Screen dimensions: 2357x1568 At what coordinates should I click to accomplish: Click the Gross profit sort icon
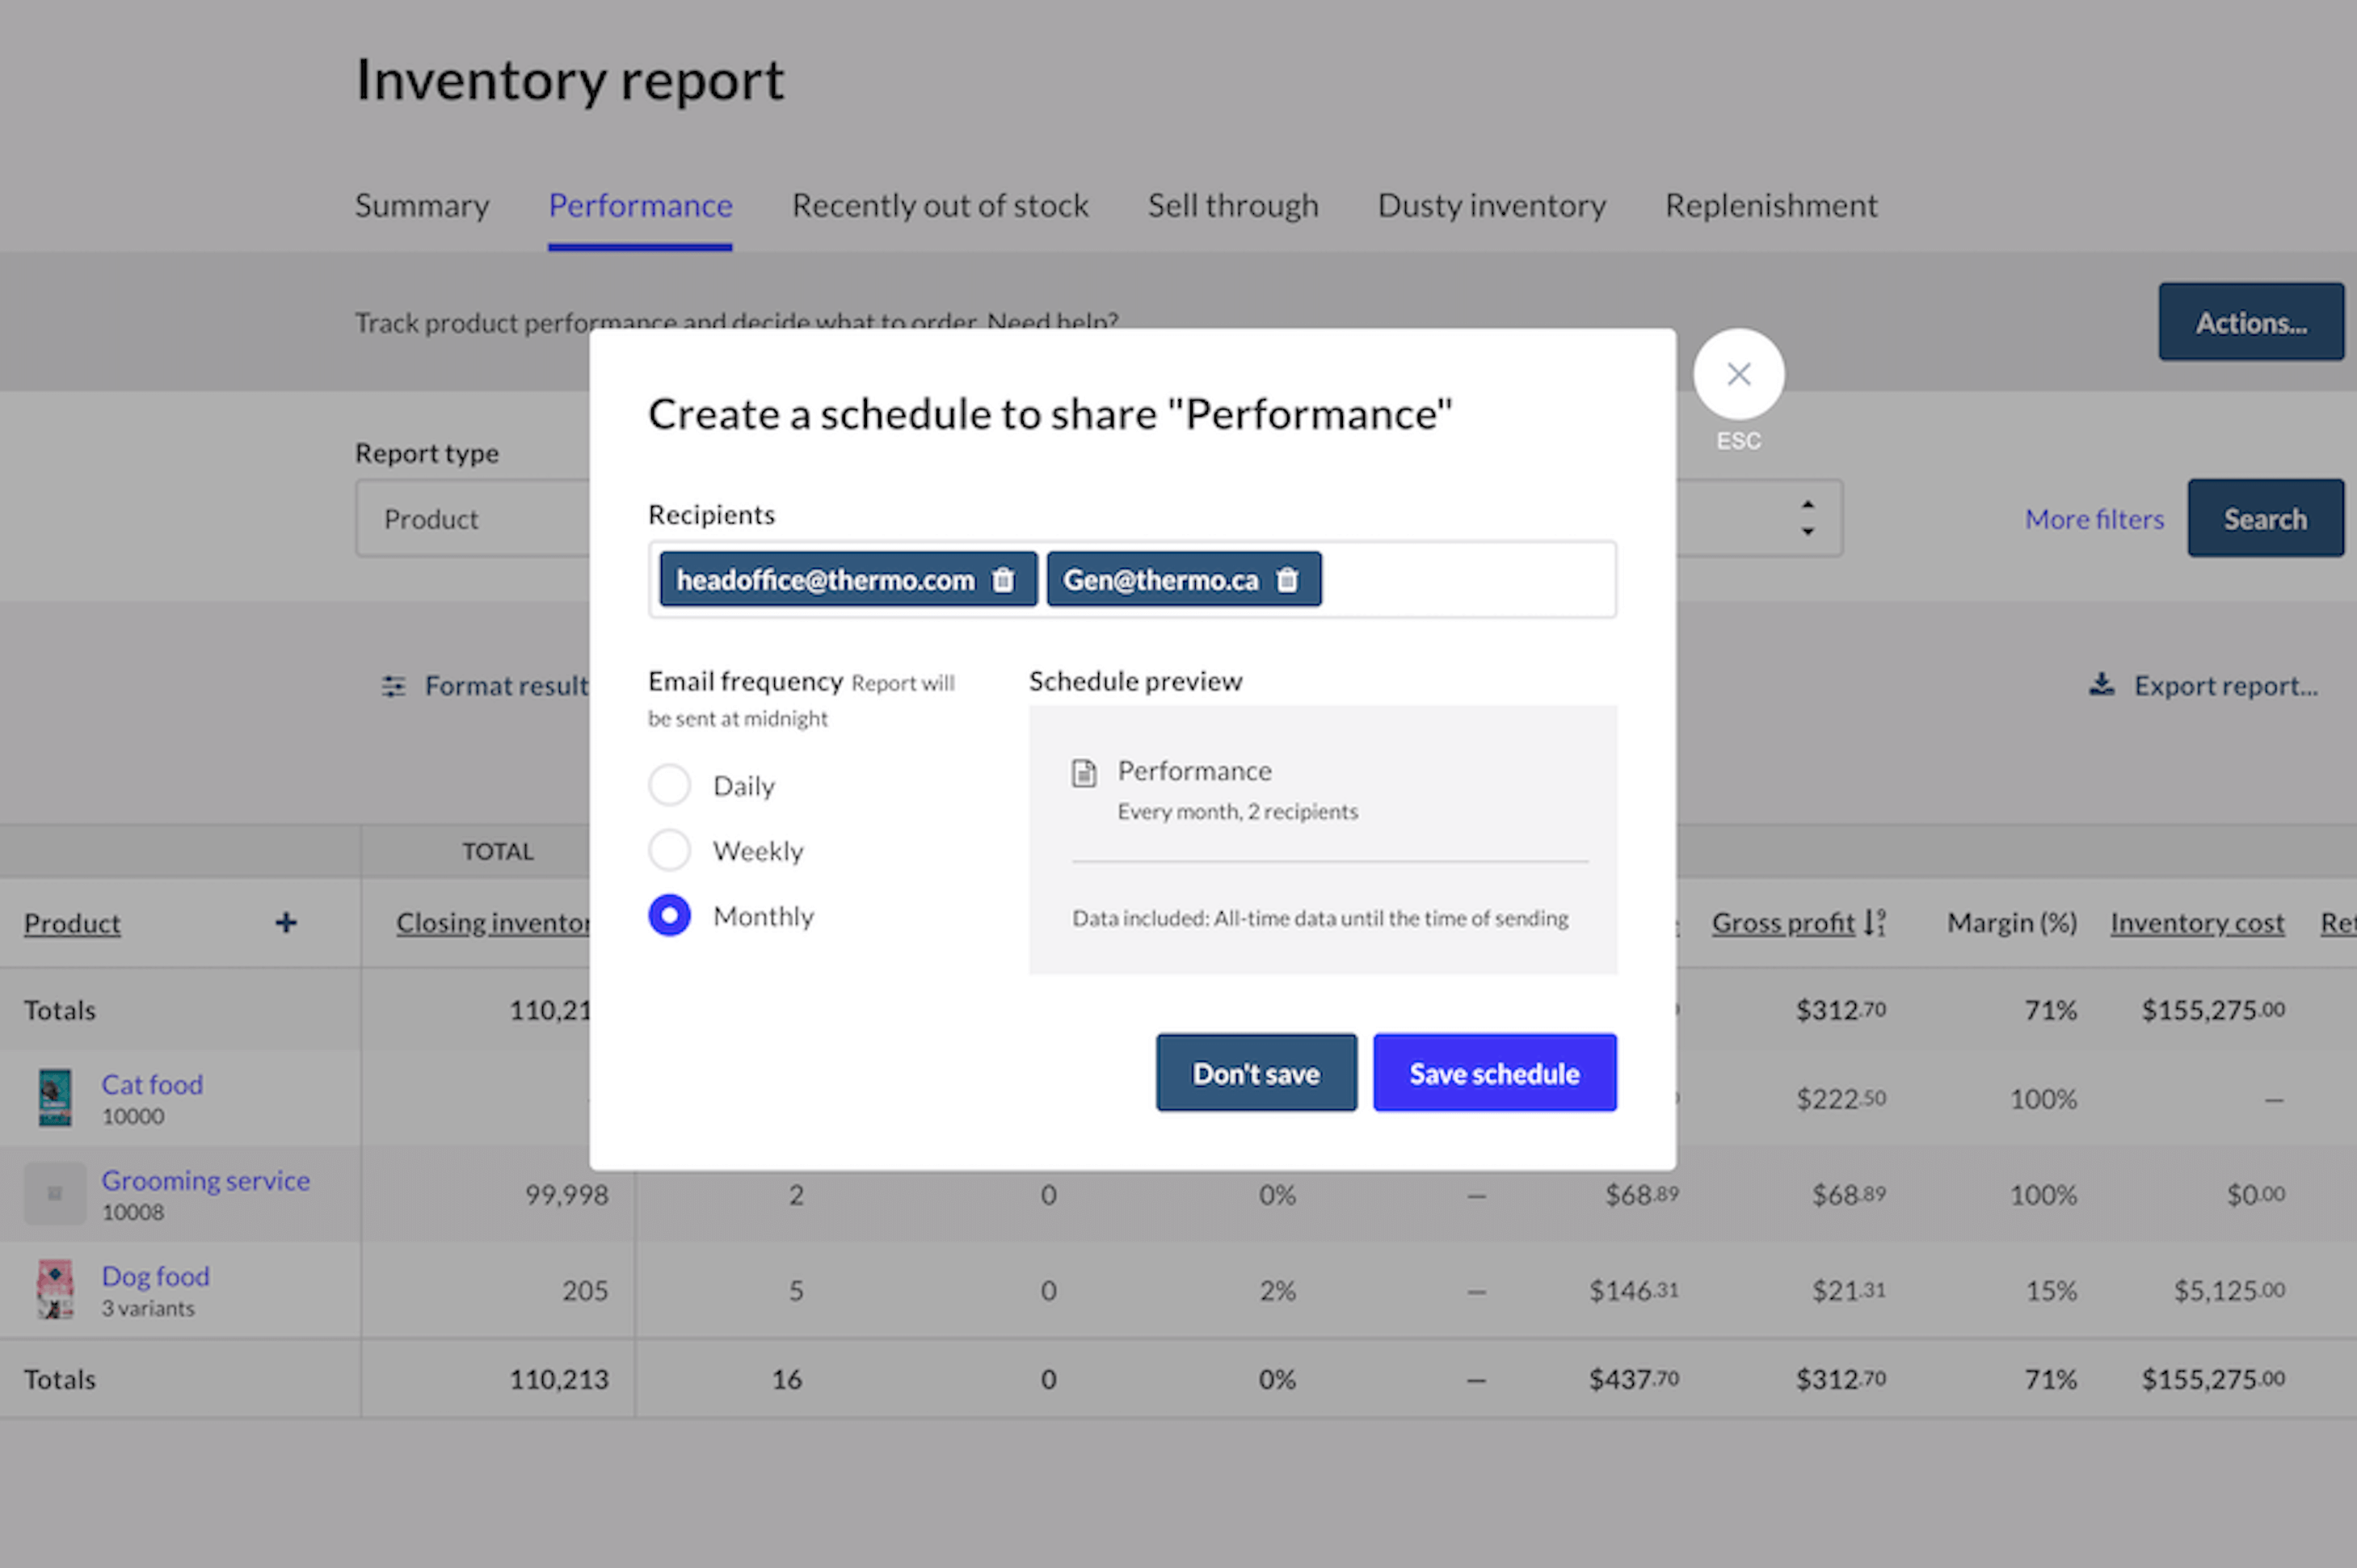[1875, 922]
